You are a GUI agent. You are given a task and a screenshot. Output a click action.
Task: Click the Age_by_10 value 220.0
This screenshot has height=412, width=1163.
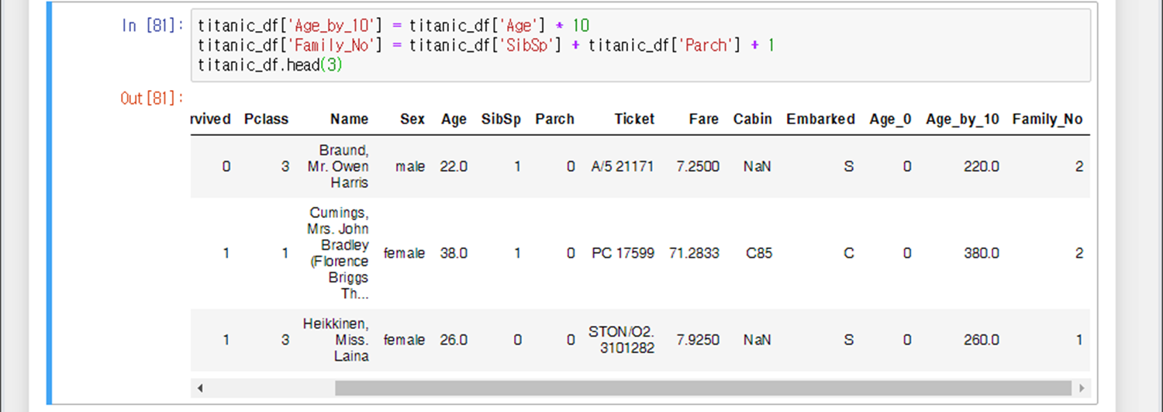(x=982, y=166)
